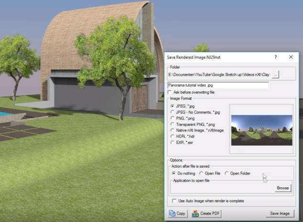Click the Copy icon button
Image resolution: width=303 pixels, height=222 pixels.
pos(177,213)
